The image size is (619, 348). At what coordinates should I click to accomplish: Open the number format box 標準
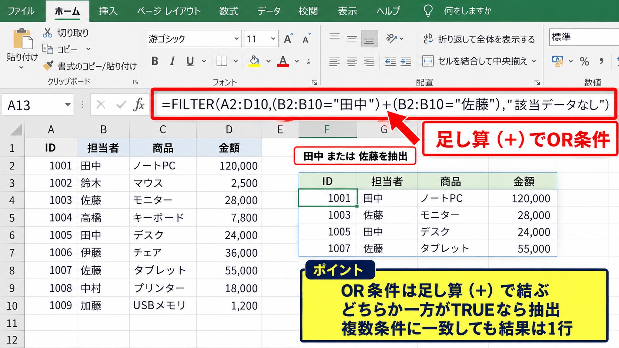click(584, 37)
